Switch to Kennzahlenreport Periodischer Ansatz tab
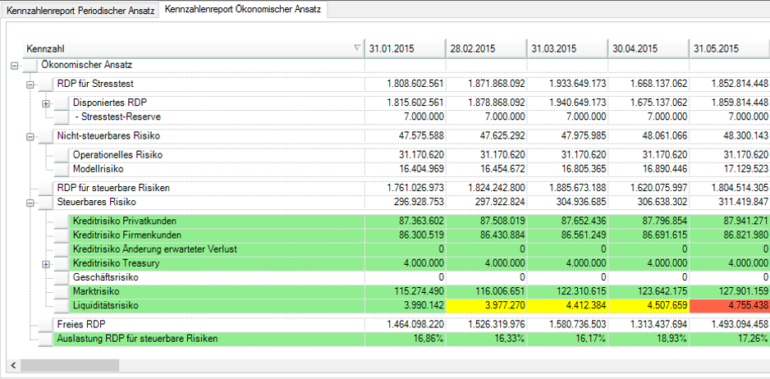Image resolution: width=770 pixels, height=379 pixels. (80, 11)
